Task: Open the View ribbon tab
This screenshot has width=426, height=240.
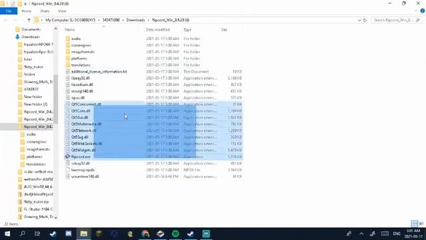Action: click(x=62, y=11)
